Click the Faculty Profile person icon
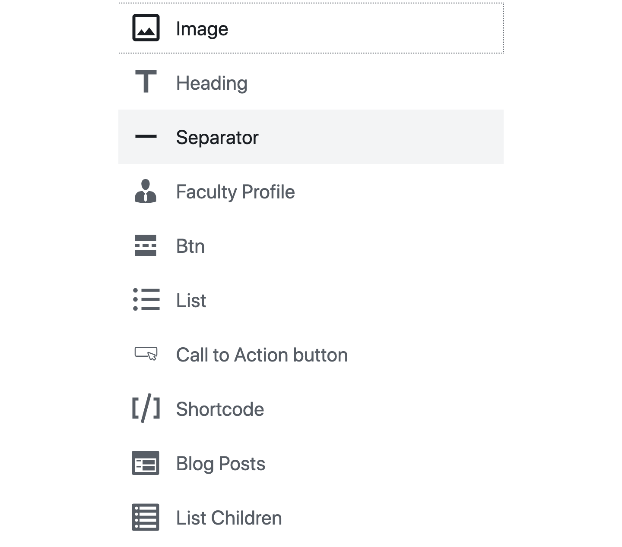622x547 pixels. (x=146, y=191)
